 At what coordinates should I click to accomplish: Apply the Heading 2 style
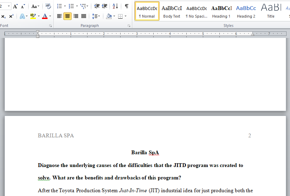[x=246, y=11]
